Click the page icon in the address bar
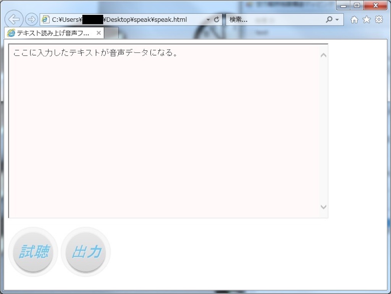 45,19
